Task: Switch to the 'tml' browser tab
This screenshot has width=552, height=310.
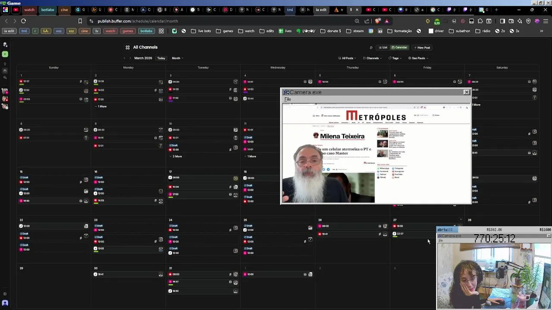Action: (290, 9)
